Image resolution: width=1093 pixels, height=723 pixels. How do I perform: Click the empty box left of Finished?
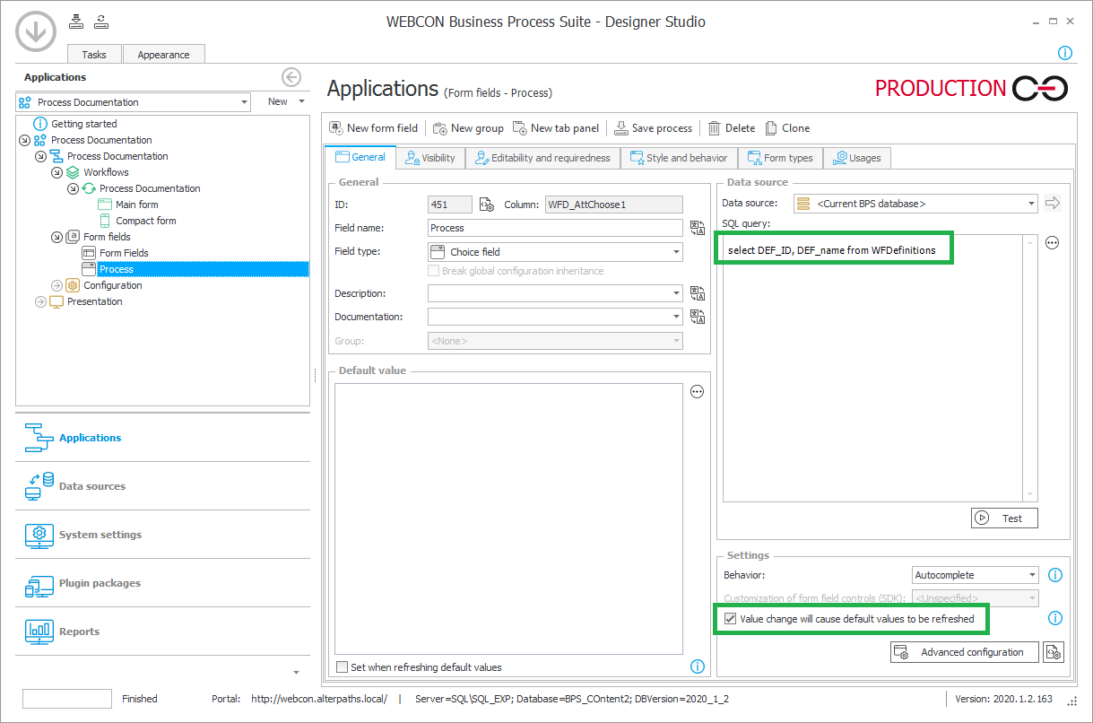coord(66,699)
